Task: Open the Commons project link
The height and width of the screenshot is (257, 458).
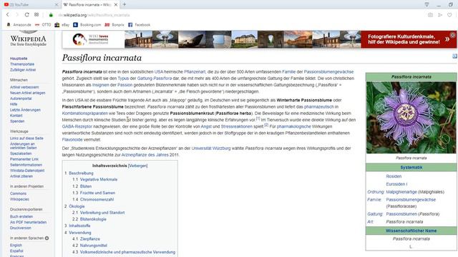Action: 18,193
